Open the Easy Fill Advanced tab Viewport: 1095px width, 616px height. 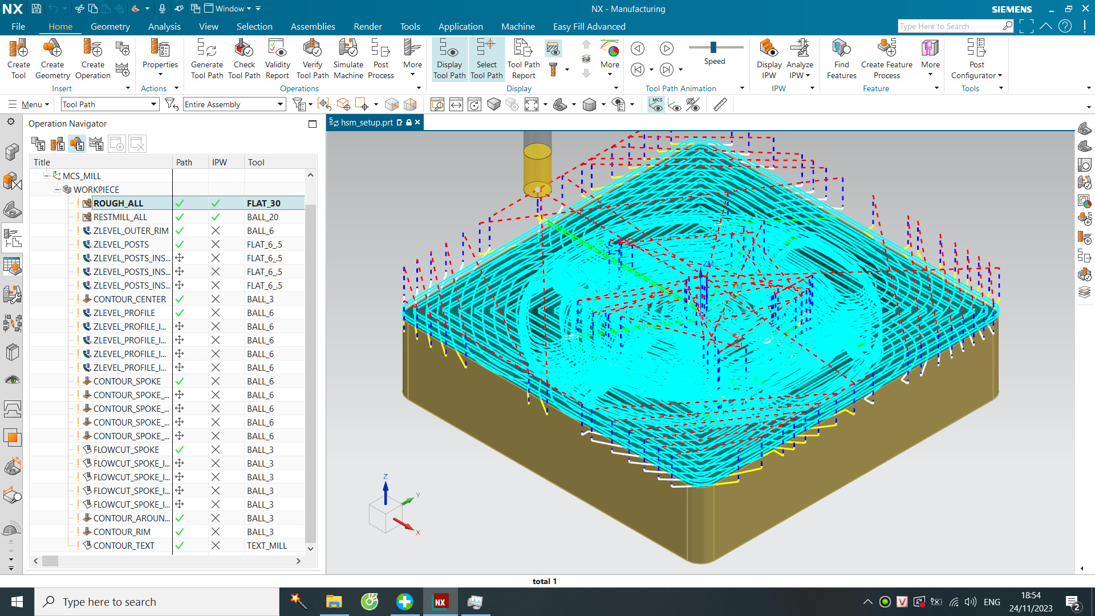pyautogui.click(x=589, y=26)
